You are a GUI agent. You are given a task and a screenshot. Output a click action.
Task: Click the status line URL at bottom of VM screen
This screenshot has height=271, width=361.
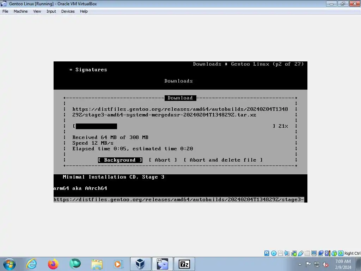pyautogui.click(x=179, y=200)
